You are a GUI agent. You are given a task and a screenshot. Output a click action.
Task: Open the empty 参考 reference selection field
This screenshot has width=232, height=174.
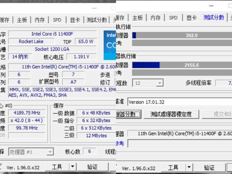(x=180, y=143)
